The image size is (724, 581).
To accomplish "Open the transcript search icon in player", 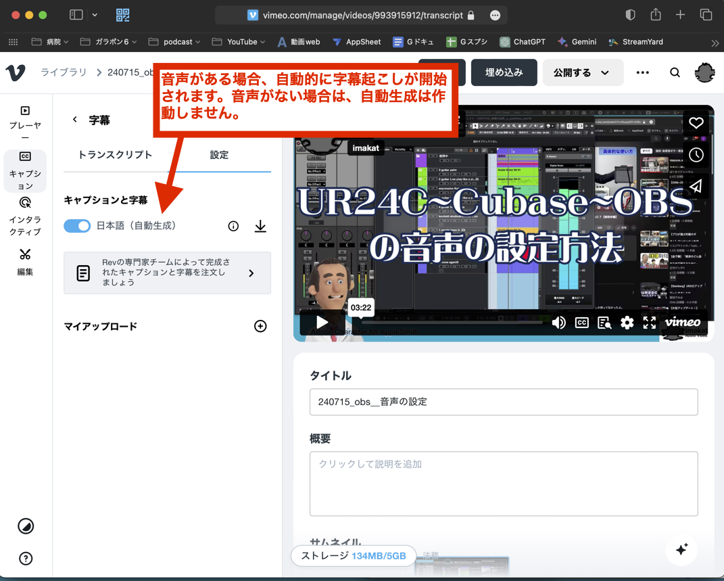I will coord(604,323).
